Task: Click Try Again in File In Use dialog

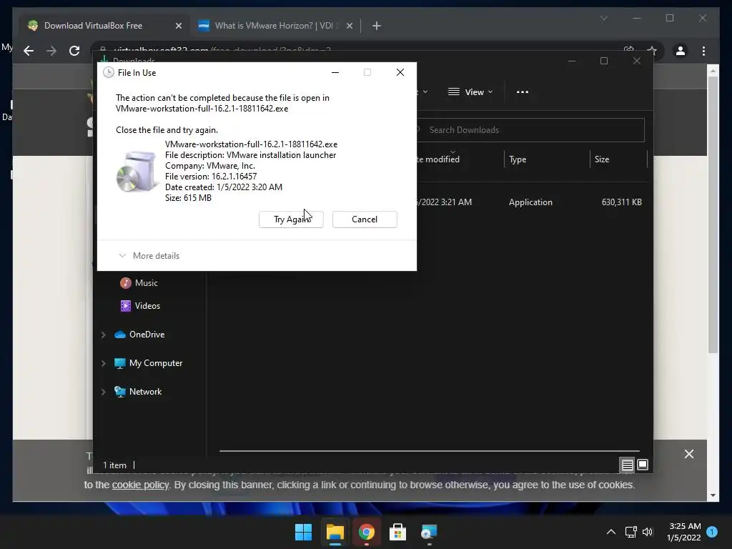Action: (291, 219)
